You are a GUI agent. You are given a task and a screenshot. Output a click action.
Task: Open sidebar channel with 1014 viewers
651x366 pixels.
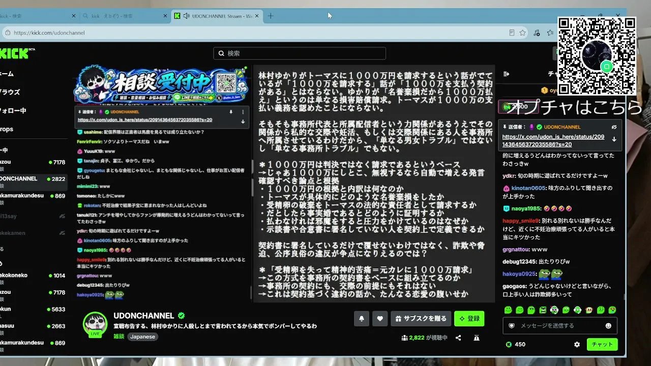click(34, 279)
